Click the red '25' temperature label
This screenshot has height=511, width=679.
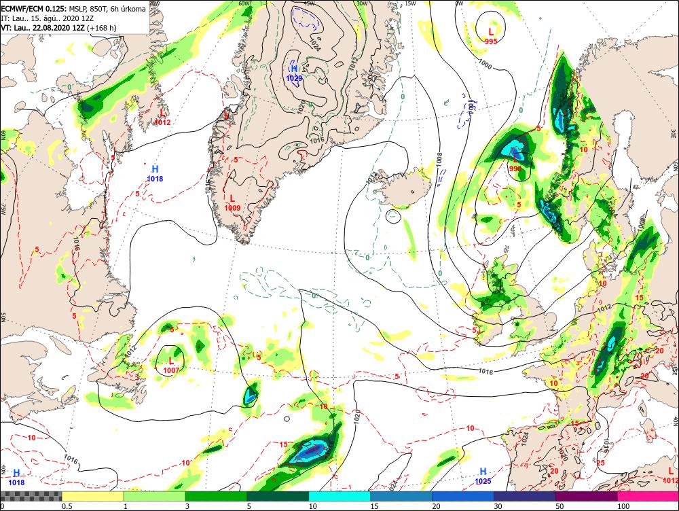[601, 463]
